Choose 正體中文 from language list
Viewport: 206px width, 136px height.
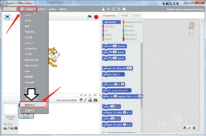tap(34, 110)
